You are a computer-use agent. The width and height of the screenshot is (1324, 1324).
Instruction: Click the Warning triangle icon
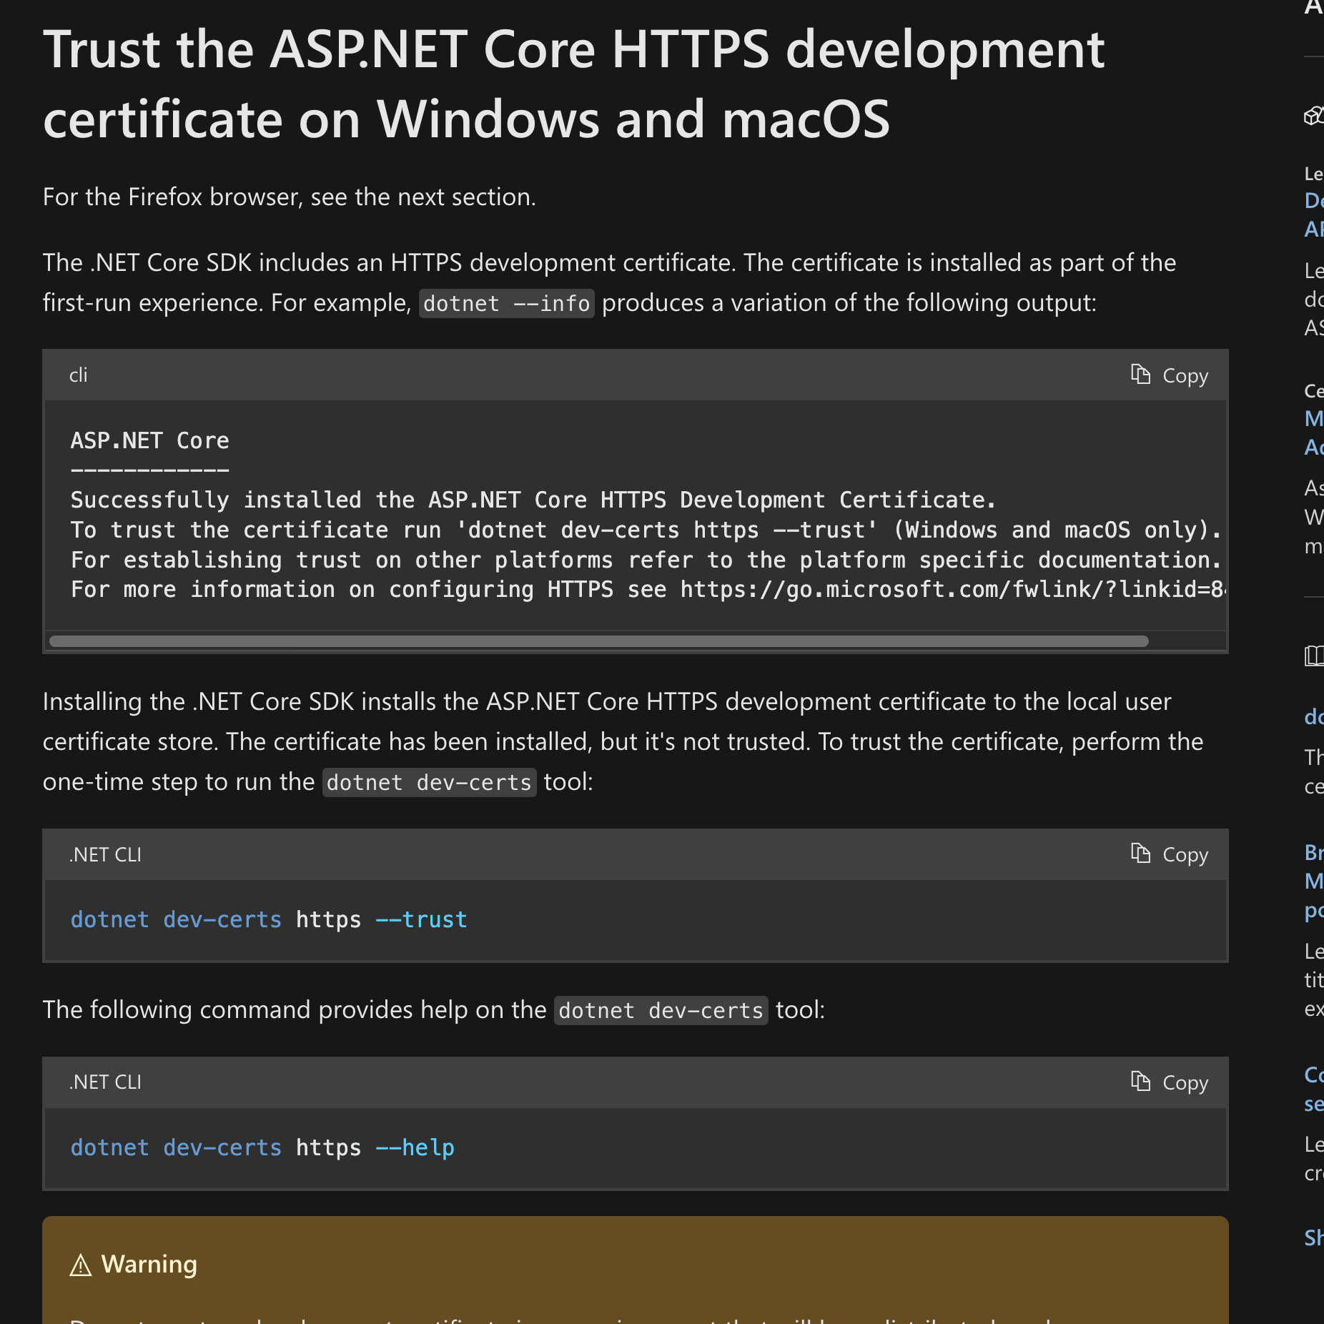[x=81, y=1265]
